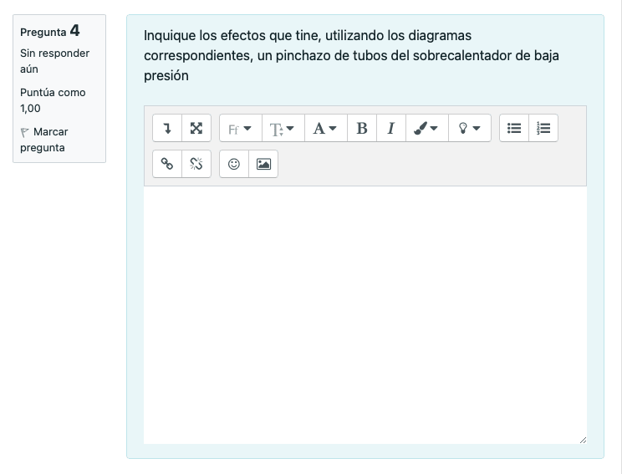Toggle bold formatting
Viewport: 622px width, 474px height.
362,128
